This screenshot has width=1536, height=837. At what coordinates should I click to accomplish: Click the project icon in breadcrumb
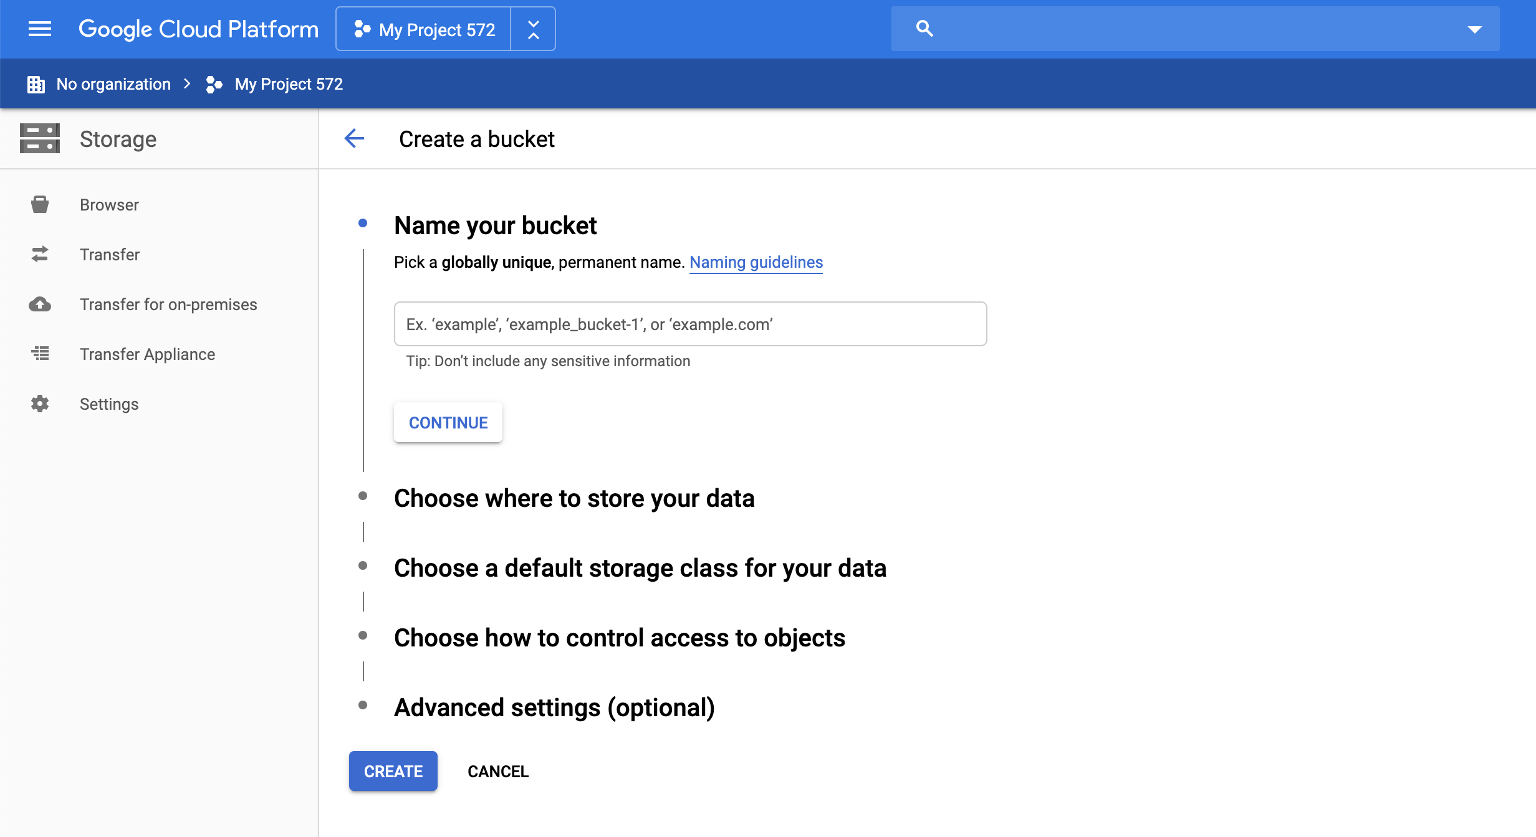(x=214, y=84)
